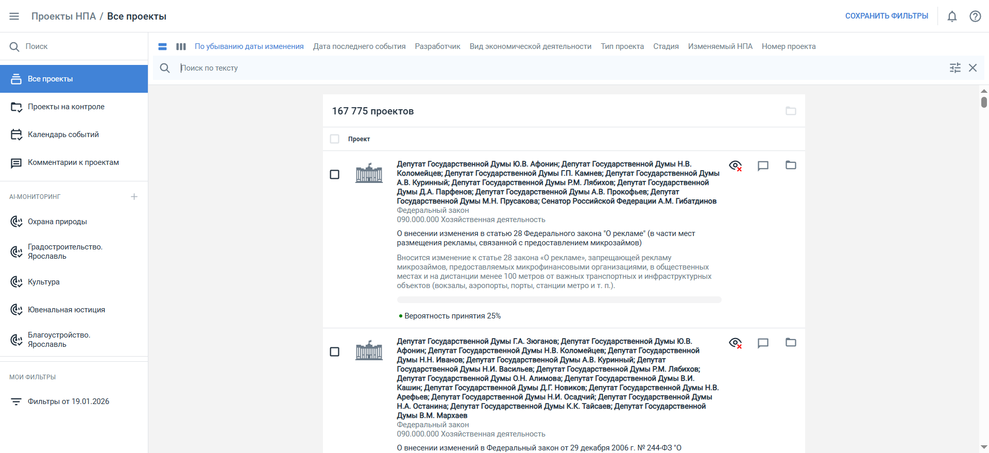
Task: Toggle tracking eye for Афонин project
Action: (736, 165)
